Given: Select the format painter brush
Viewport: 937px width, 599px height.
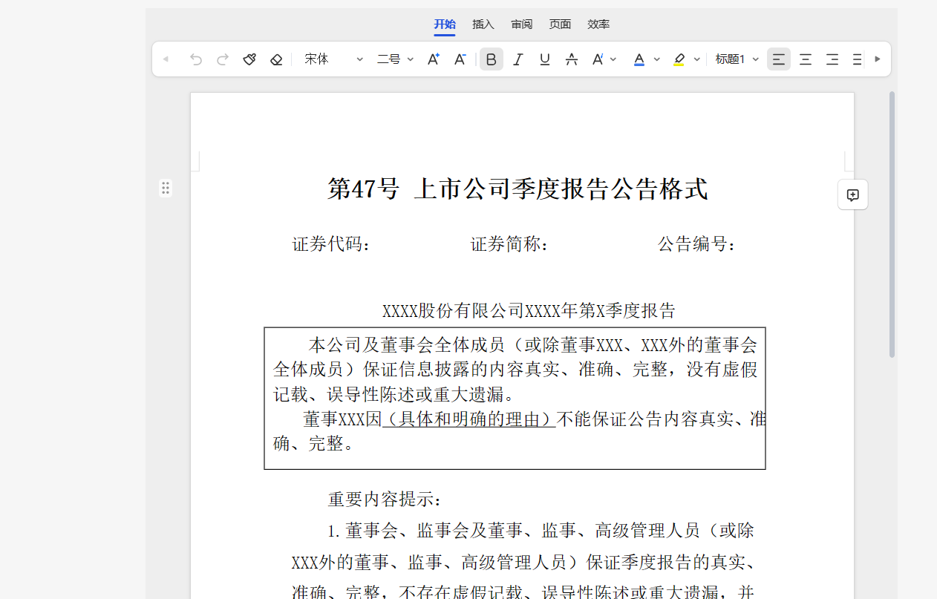Looking at the screenshot, I should coord(249,59).
